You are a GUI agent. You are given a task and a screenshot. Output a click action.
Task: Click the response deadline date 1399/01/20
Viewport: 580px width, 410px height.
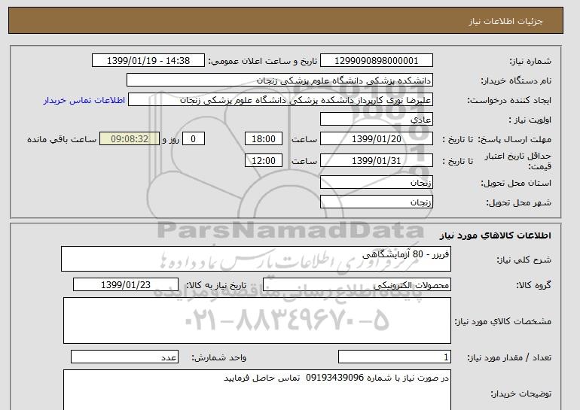coord(376,139)
